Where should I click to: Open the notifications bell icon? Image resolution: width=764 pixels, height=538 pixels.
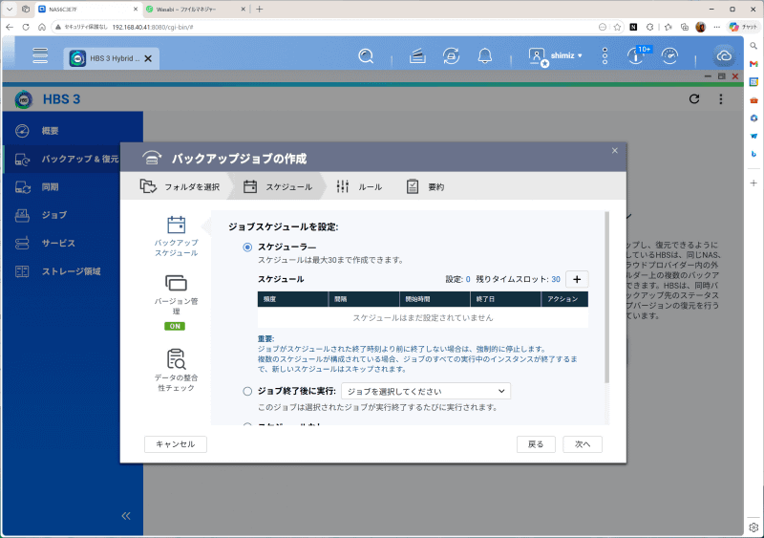[x=485, y=56]
